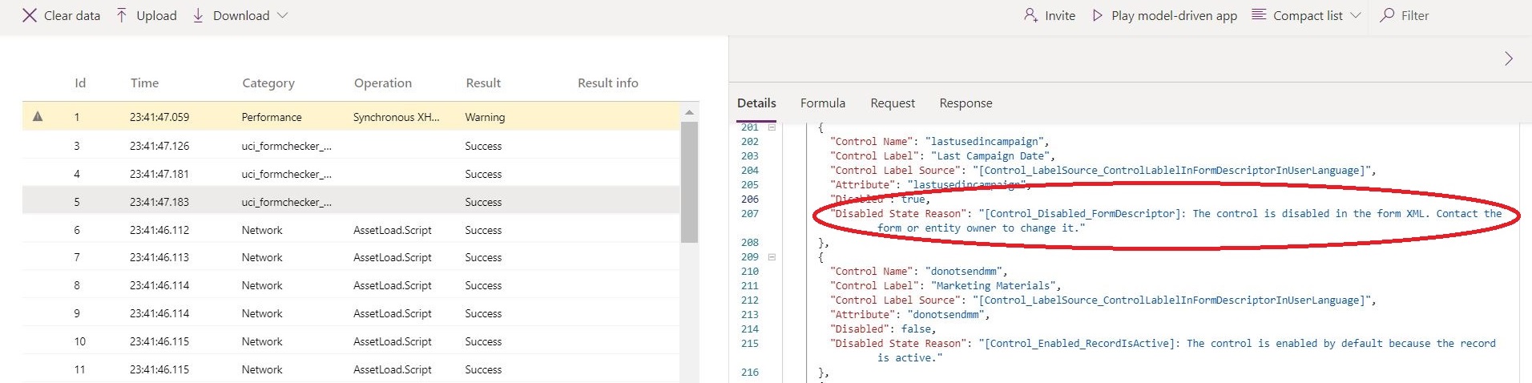Collapse JSON block at line 209
1532x383 pixels.
(772, 257)
